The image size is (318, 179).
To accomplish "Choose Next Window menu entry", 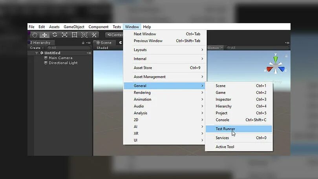I will 165,34.
